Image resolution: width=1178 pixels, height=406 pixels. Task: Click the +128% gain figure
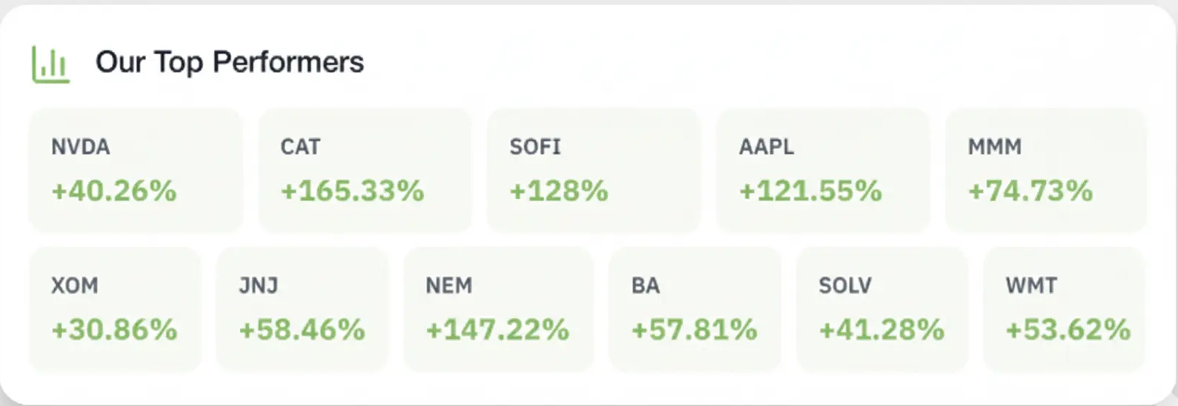click(x=558, y=191)
